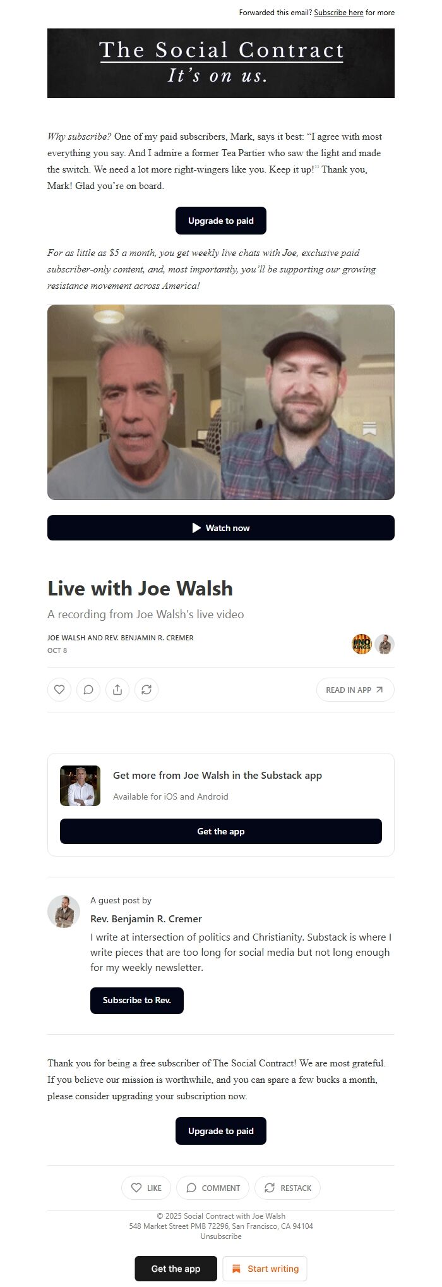This screenshot has height=1287, width=442.
Task: Click the Subscribe here link at the top
Action: coord(338,13)
